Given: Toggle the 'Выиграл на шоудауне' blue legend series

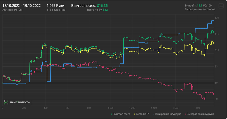Looking at the screenshot, I should coord(167,114).
